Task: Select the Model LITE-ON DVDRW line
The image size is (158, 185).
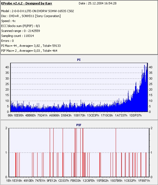Action: [x=38, y=11]
